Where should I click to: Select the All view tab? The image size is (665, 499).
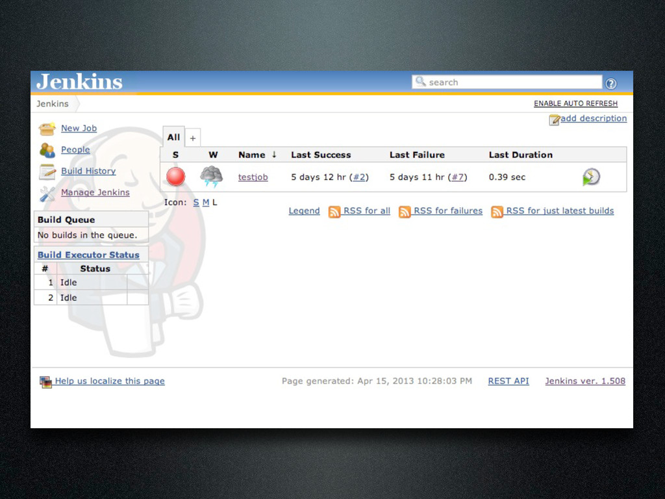coord(173,137)
